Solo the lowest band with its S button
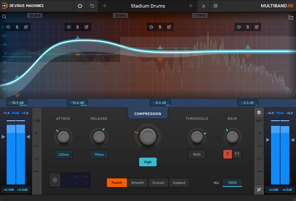 pos(17,27)
